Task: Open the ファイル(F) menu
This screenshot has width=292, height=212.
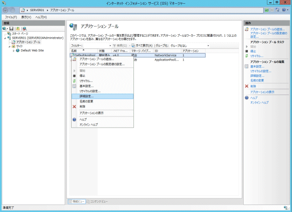Action: coord(11,17)
